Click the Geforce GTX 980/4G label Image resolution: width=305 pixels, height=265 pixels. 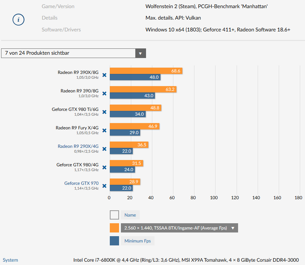(77, 165)
